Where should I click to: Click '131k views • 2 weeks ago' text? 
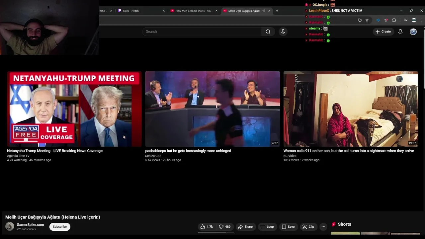pyautogui.click(x=301, y=160)
